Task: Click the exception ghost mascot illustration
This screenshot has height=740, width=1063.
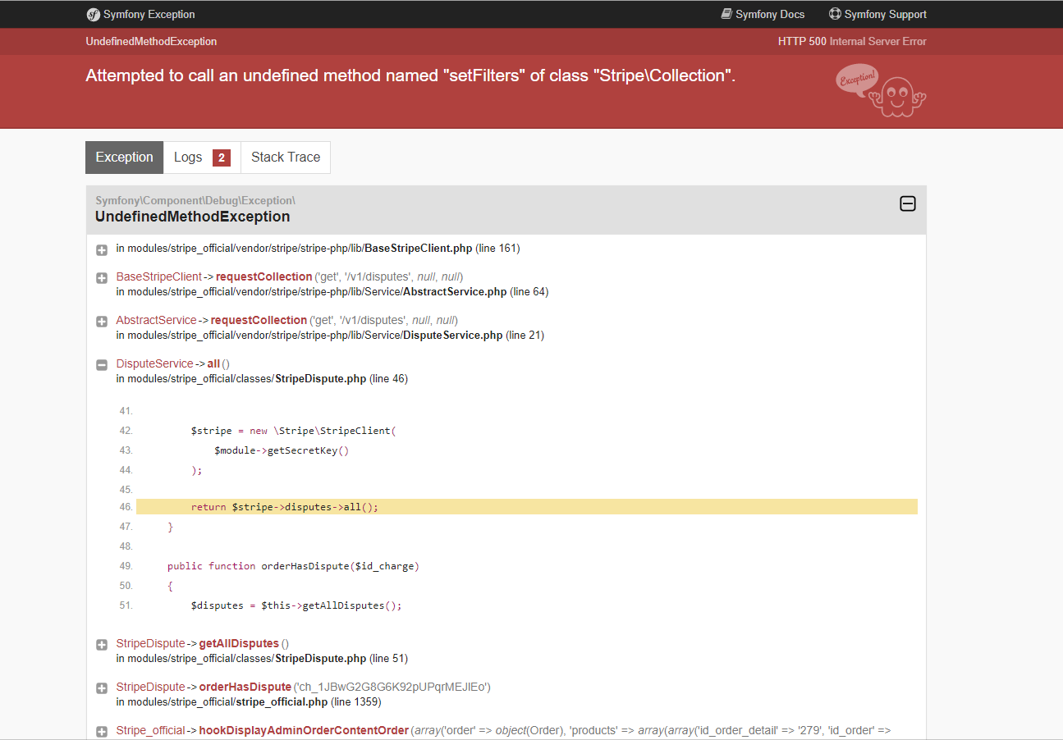Action: [881, 90]
